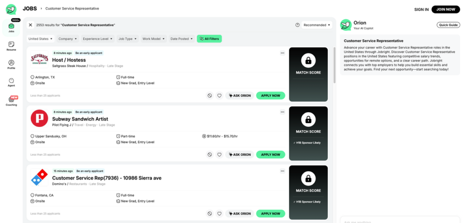The width and height of the screenshot is (463, 223).
Task: Open more options for Host / Hostess job
Action: click(282, 53)
